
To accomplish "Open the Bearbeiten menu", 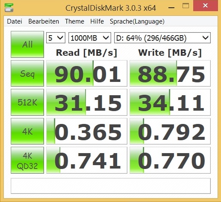I will pos(44,21).
